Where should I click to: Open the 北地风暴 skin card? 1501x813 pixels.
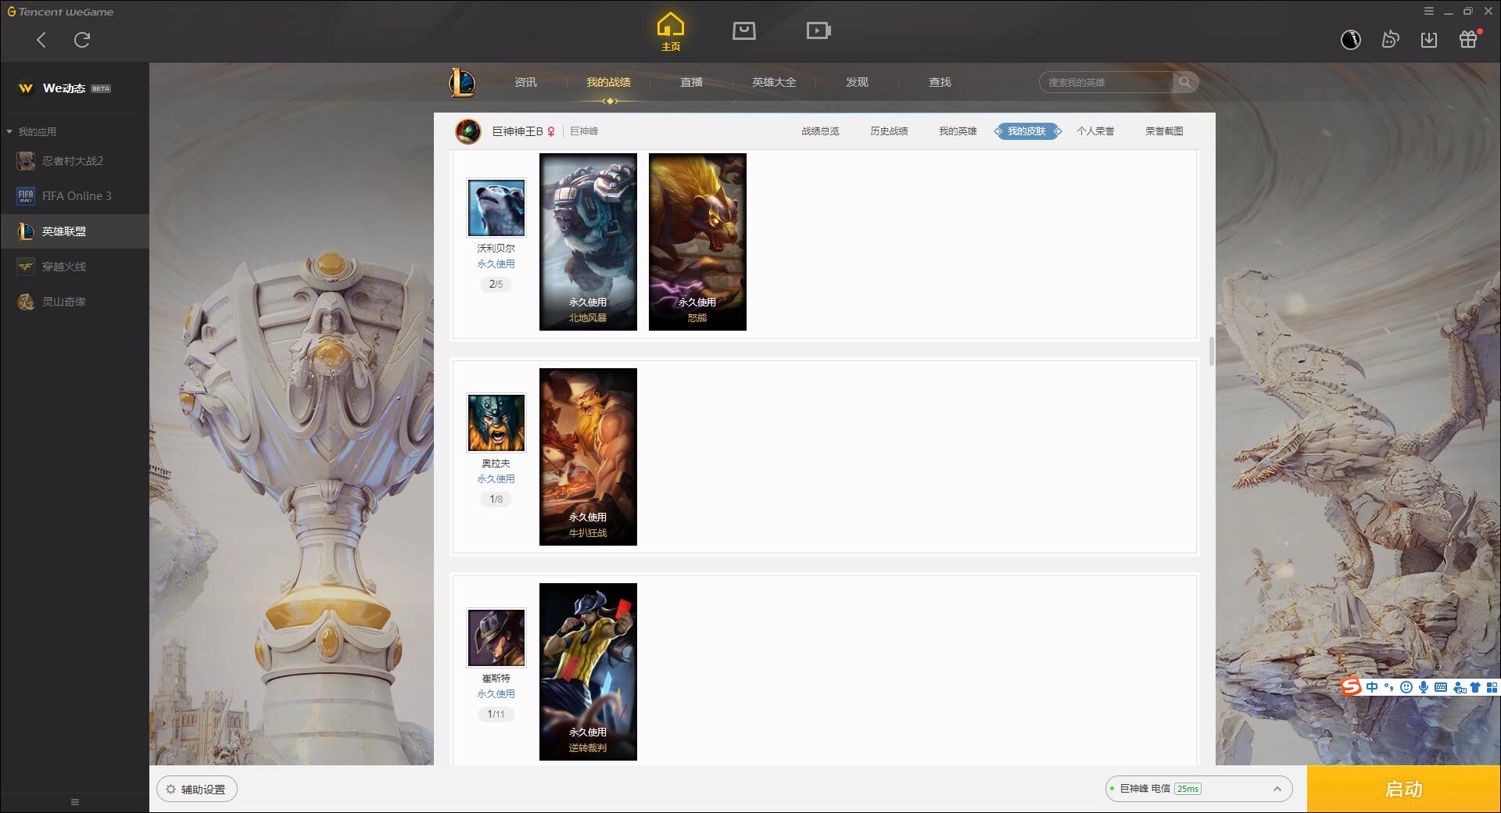588,242
